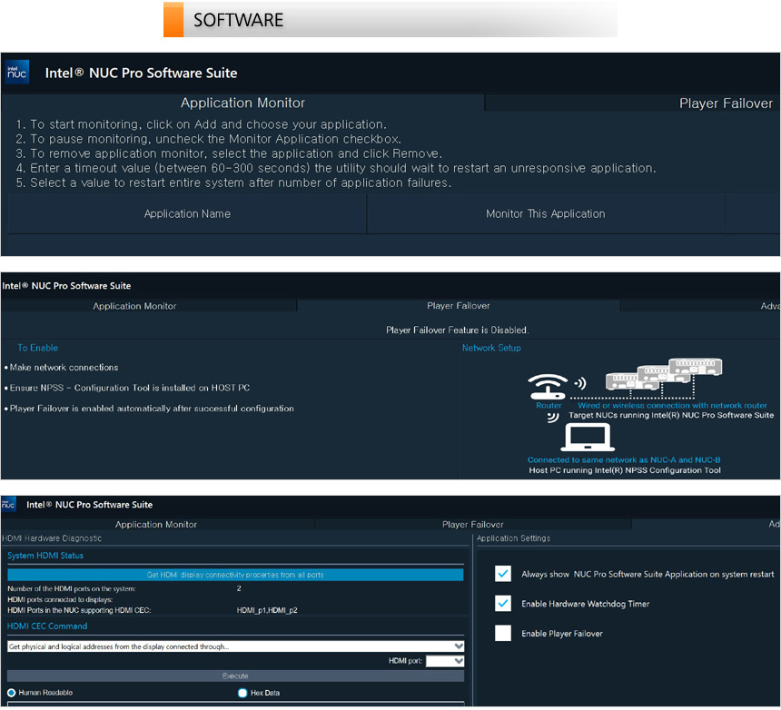
Task: Click 'Make network connections' bullet
Action: (x=61, y=367)
